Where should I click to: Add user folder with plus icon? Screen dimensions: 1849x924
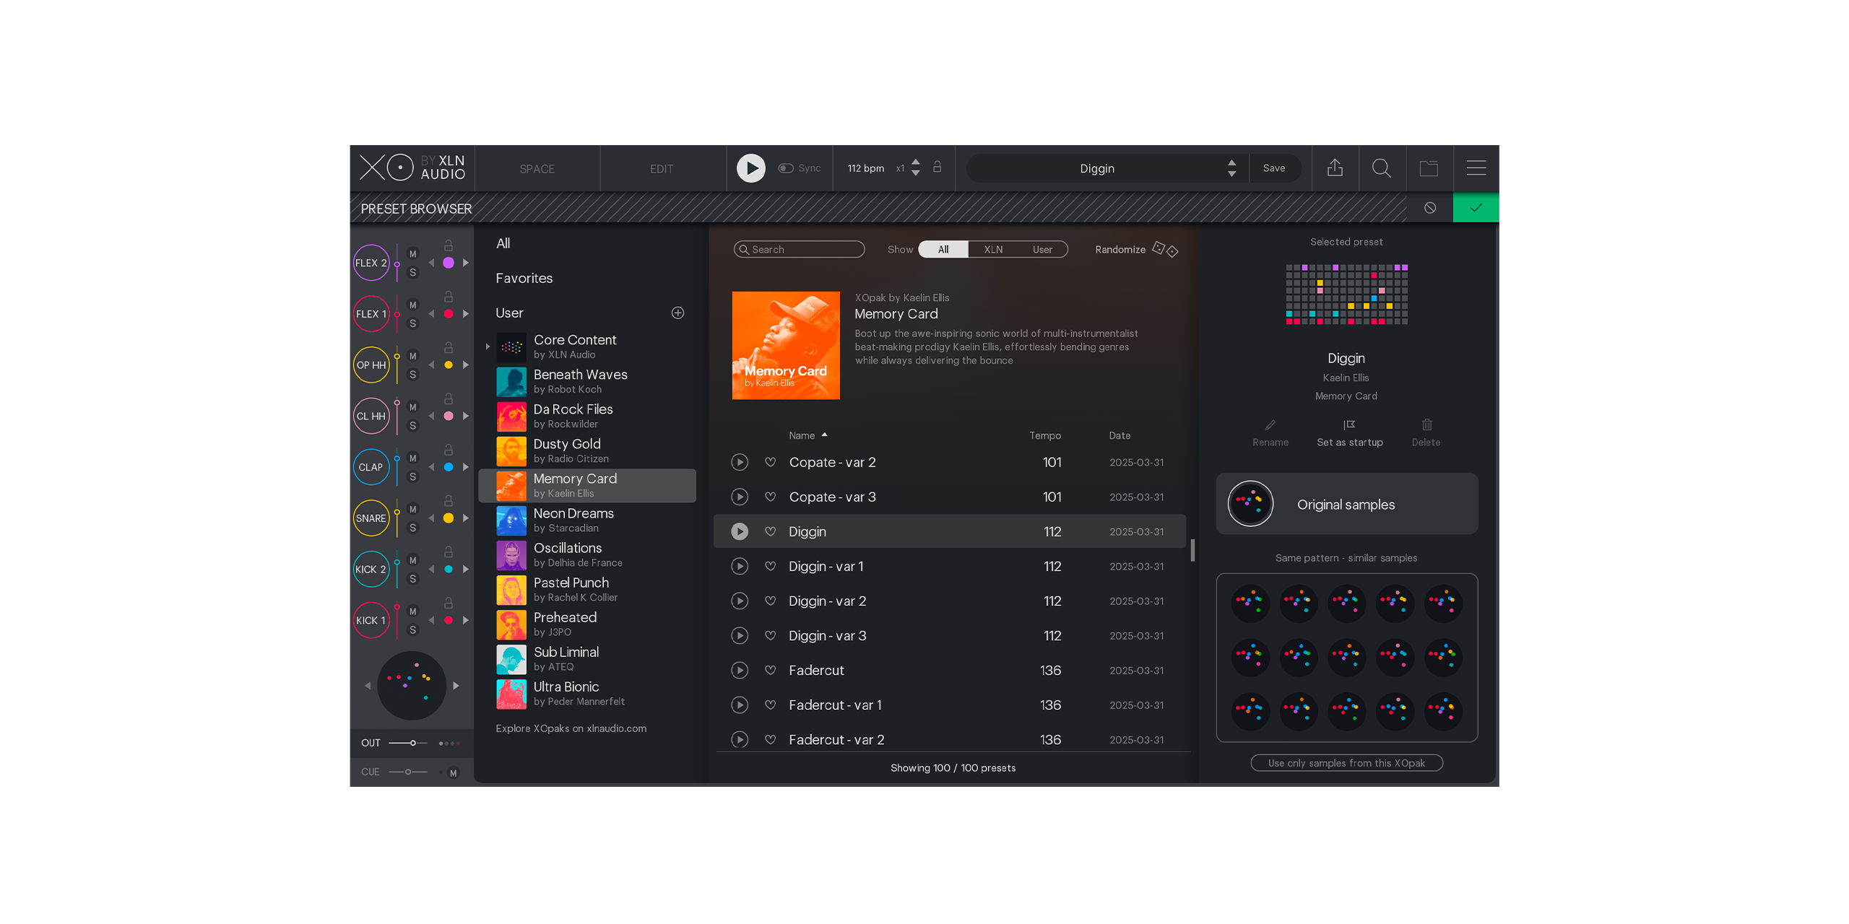[x=677, y=313]
